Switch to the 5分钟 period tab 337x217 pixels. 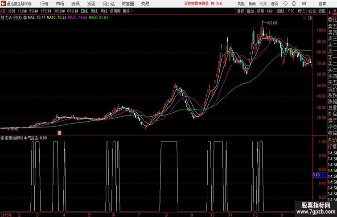tap(33, 11)
